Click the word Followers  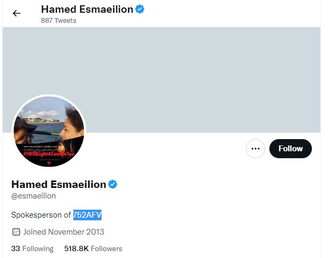coord(106,248)
